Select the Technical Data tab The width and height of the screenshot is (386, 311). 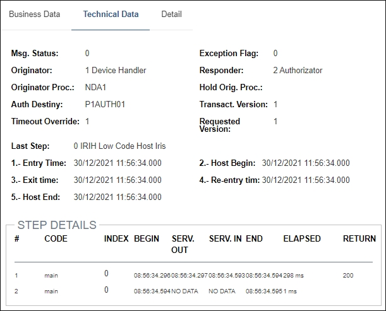pyautogui.click(x=111, y=14)
